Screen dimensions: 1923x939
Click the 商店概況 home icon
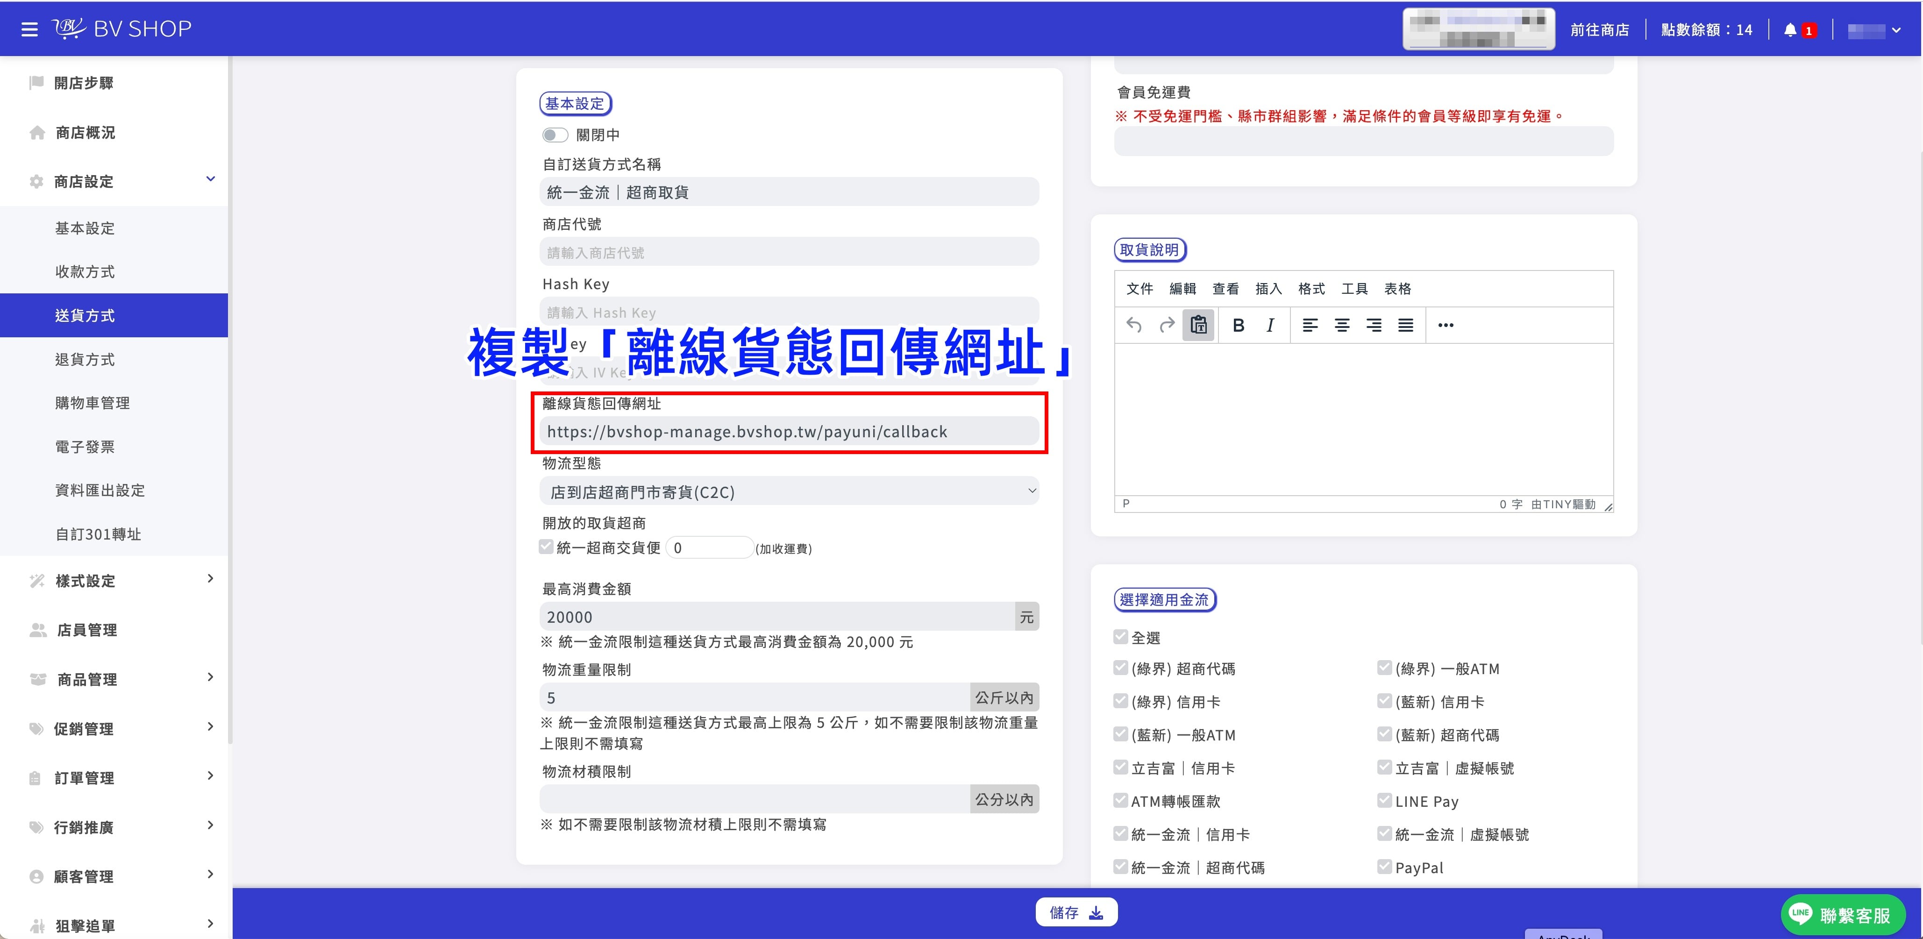point(36,133)
